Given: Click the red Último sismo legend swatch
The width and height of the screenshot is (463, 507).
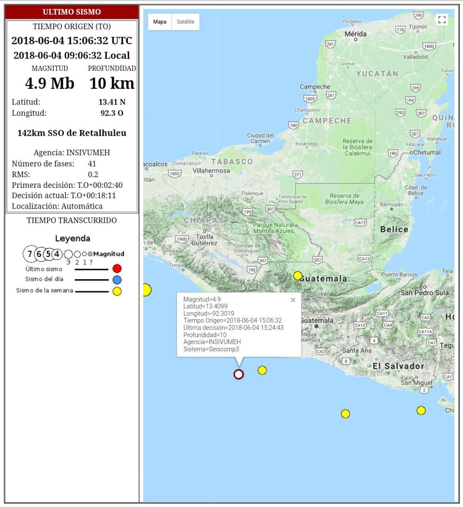Looking at the screenshot, I should [117, 269].
